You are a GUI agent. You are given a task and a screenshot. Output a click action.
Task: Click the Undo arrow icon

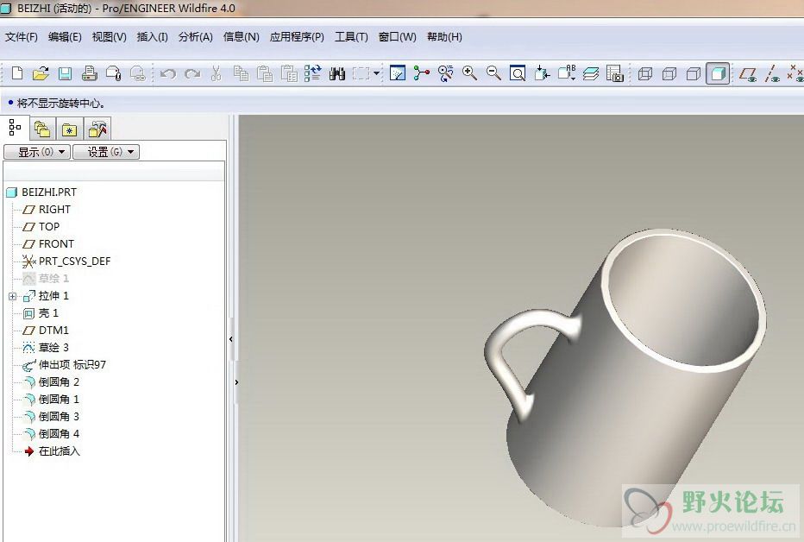click(167, 74)
